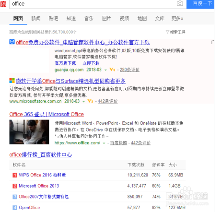Click Microsoft Office 2013 link

tap(39, 186)
